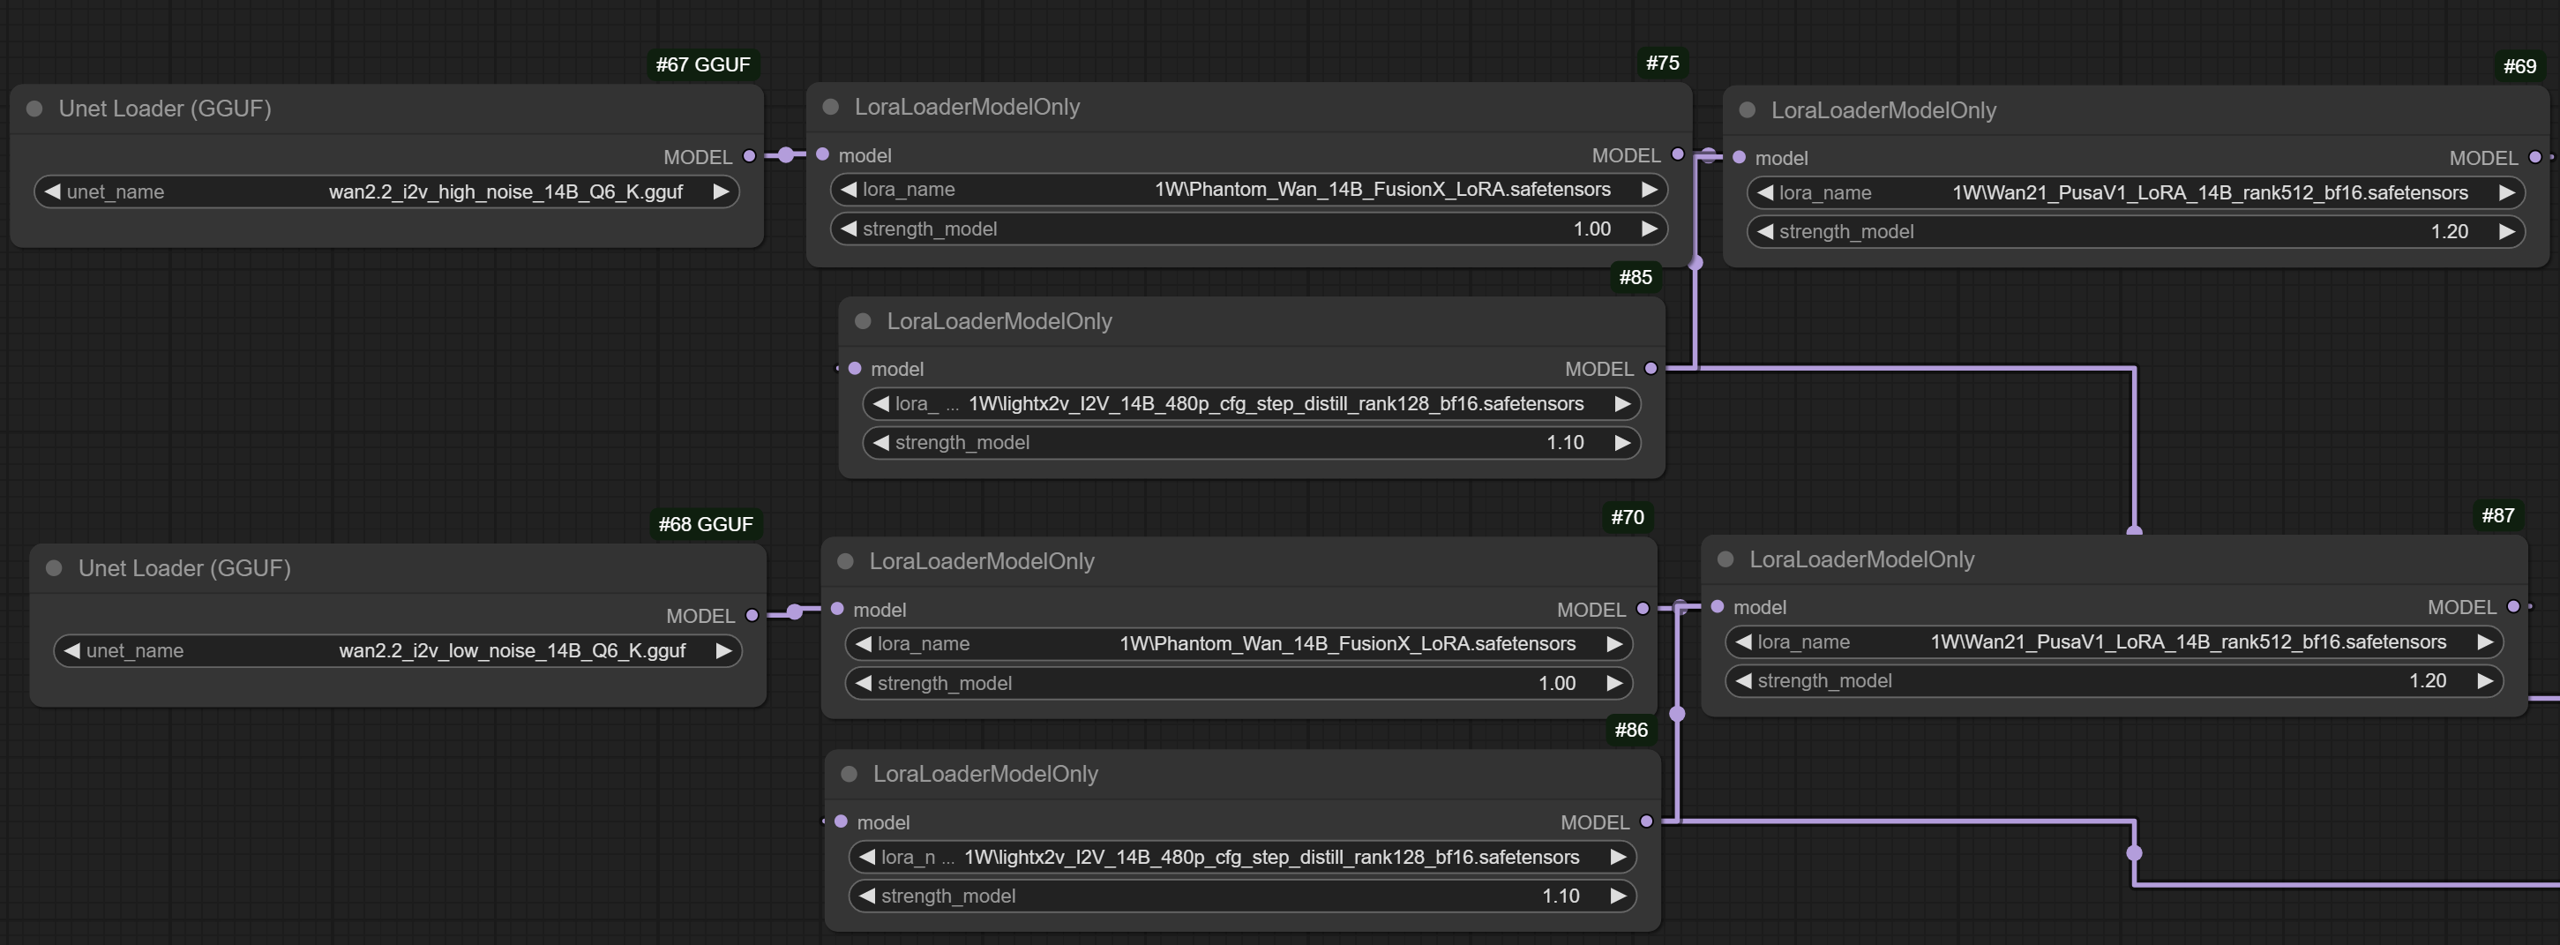Increase strength_model in node #70
This screenshot has height=945, width=2560.
coord(1615,684)
